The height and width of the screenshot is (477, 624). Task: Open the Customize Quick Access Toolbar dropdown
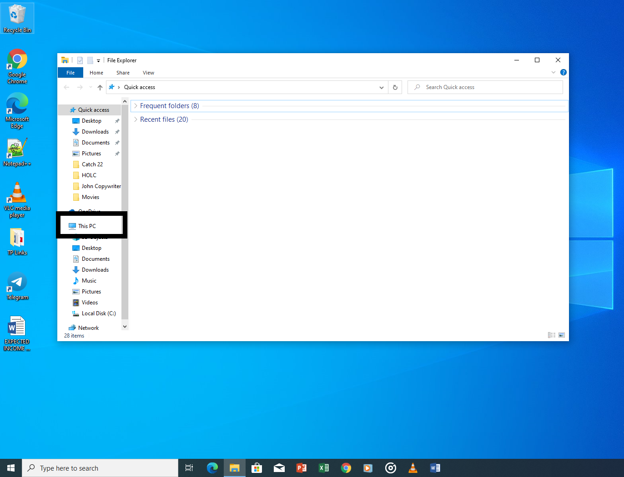click(x=98, y=60)
